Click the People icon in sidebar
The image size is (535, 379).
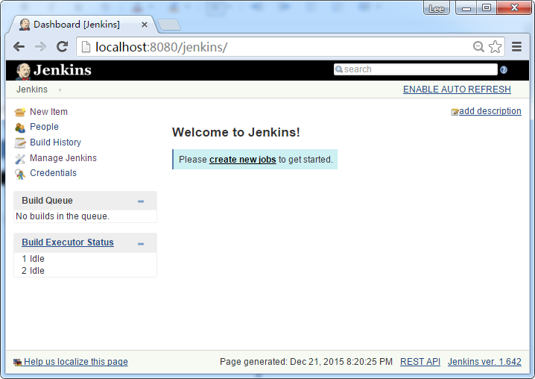[20, 128]
